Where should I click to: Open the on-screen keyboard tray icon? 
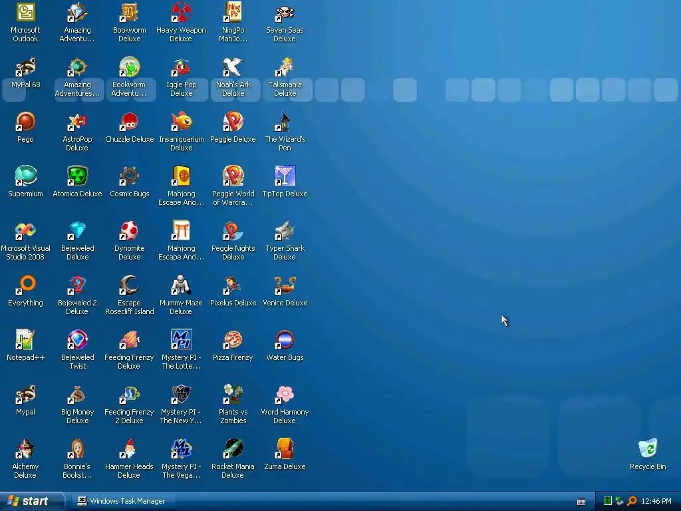(x=581, y=502)
